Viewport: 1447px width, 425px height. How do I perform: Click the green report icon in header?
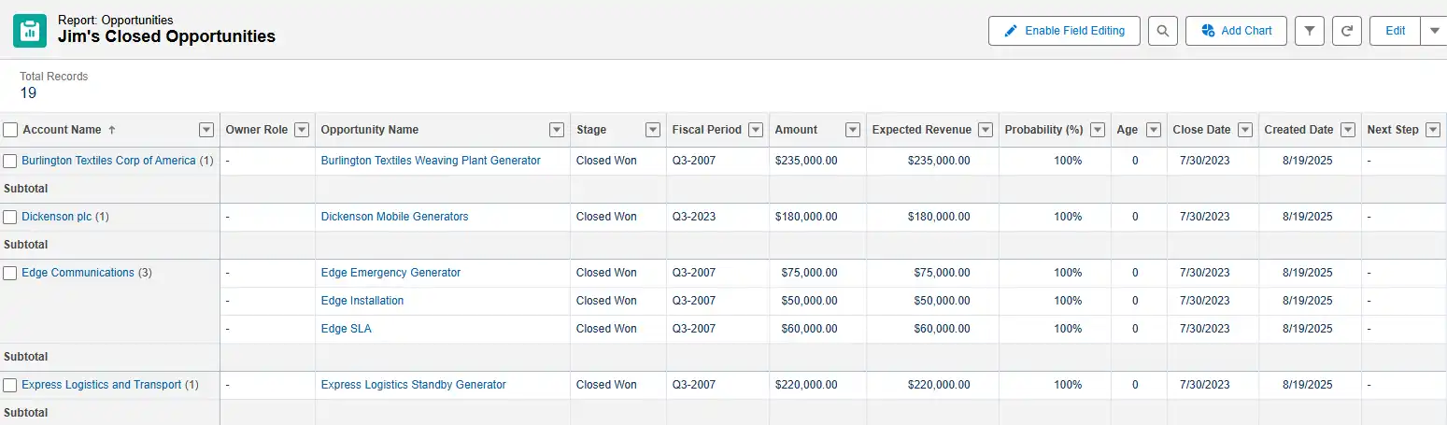coord(30,31)
